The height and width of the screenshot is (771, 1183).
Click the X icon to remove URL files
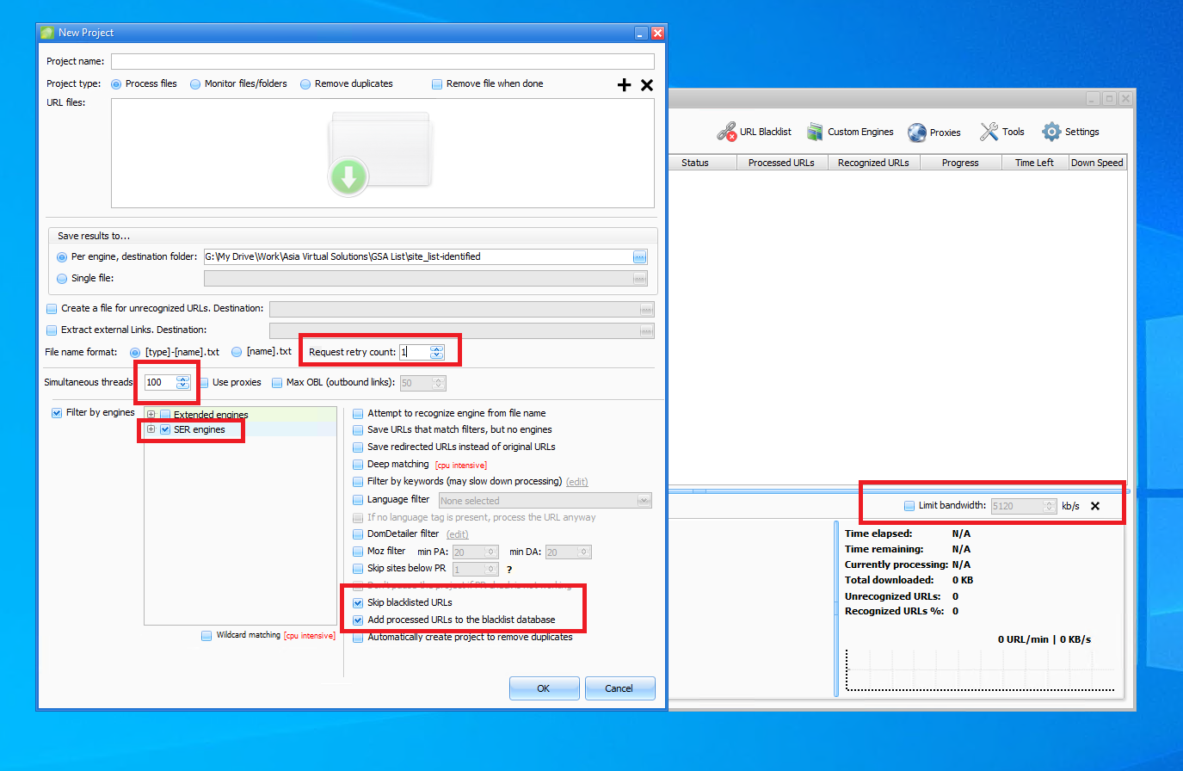647,84
